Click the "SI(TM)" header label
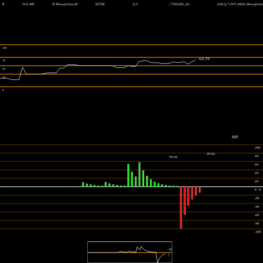 pos(100,4)
